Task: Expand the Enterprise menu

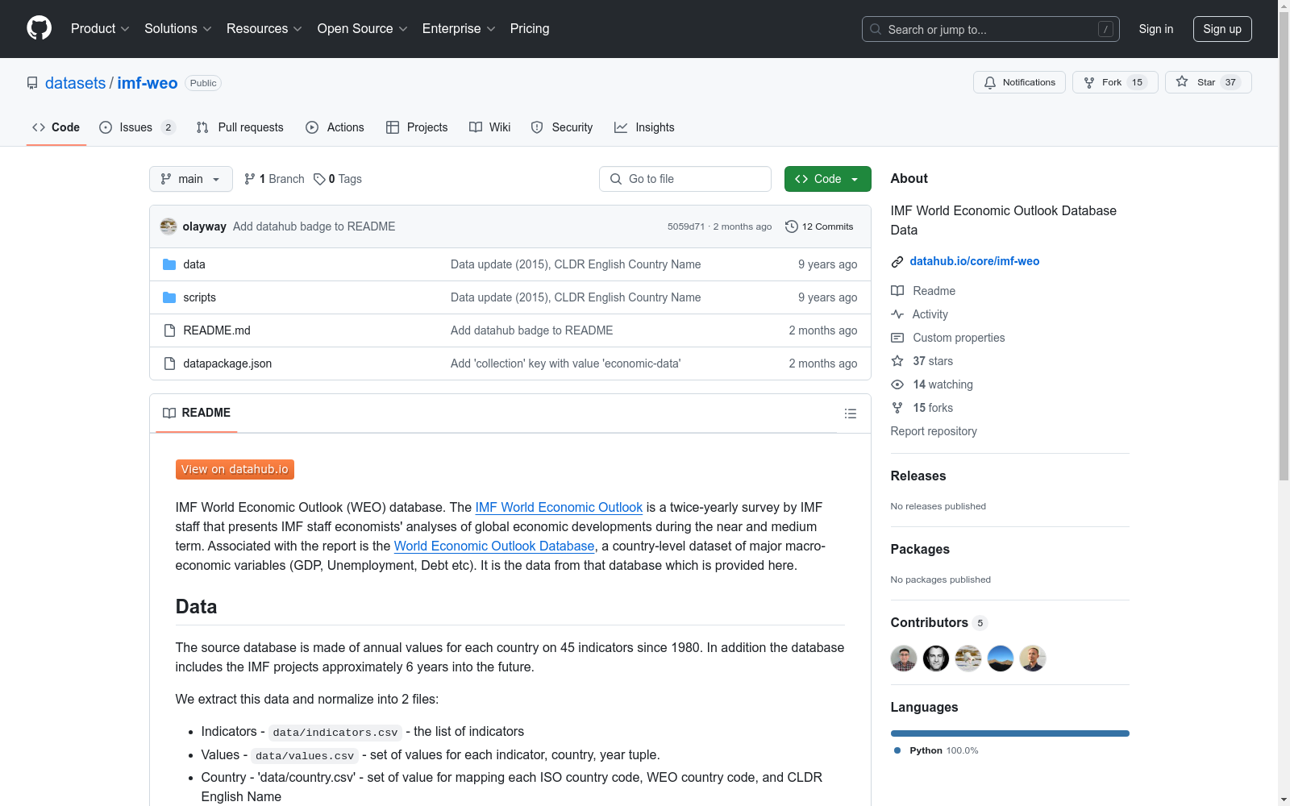Action: (x=459, y=28)
